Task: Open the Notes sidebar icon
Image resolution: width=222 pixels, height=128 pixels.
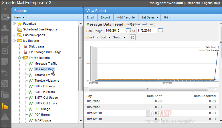Action: (x=5, y=61)
